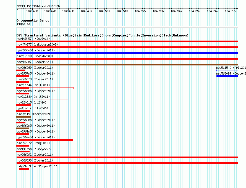246x188 pixels.
Task: Click the esv1413059 (Levy2007) label
Action: pyautogui.click(x=34, y=149)
